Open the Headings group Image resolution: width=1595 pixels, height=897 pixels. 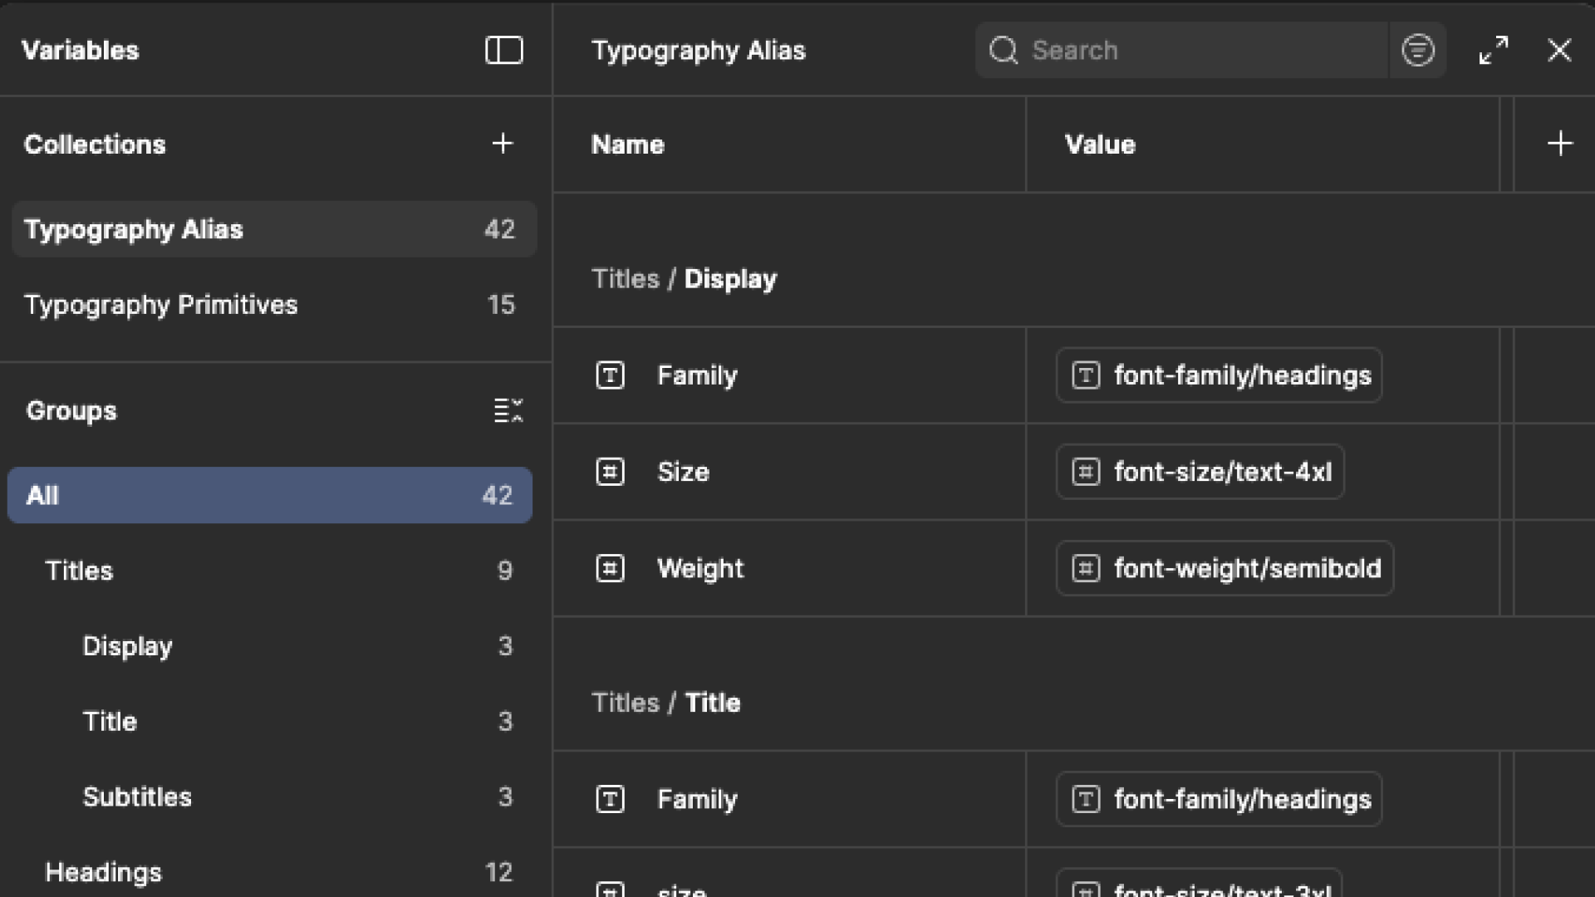point(103,872)
